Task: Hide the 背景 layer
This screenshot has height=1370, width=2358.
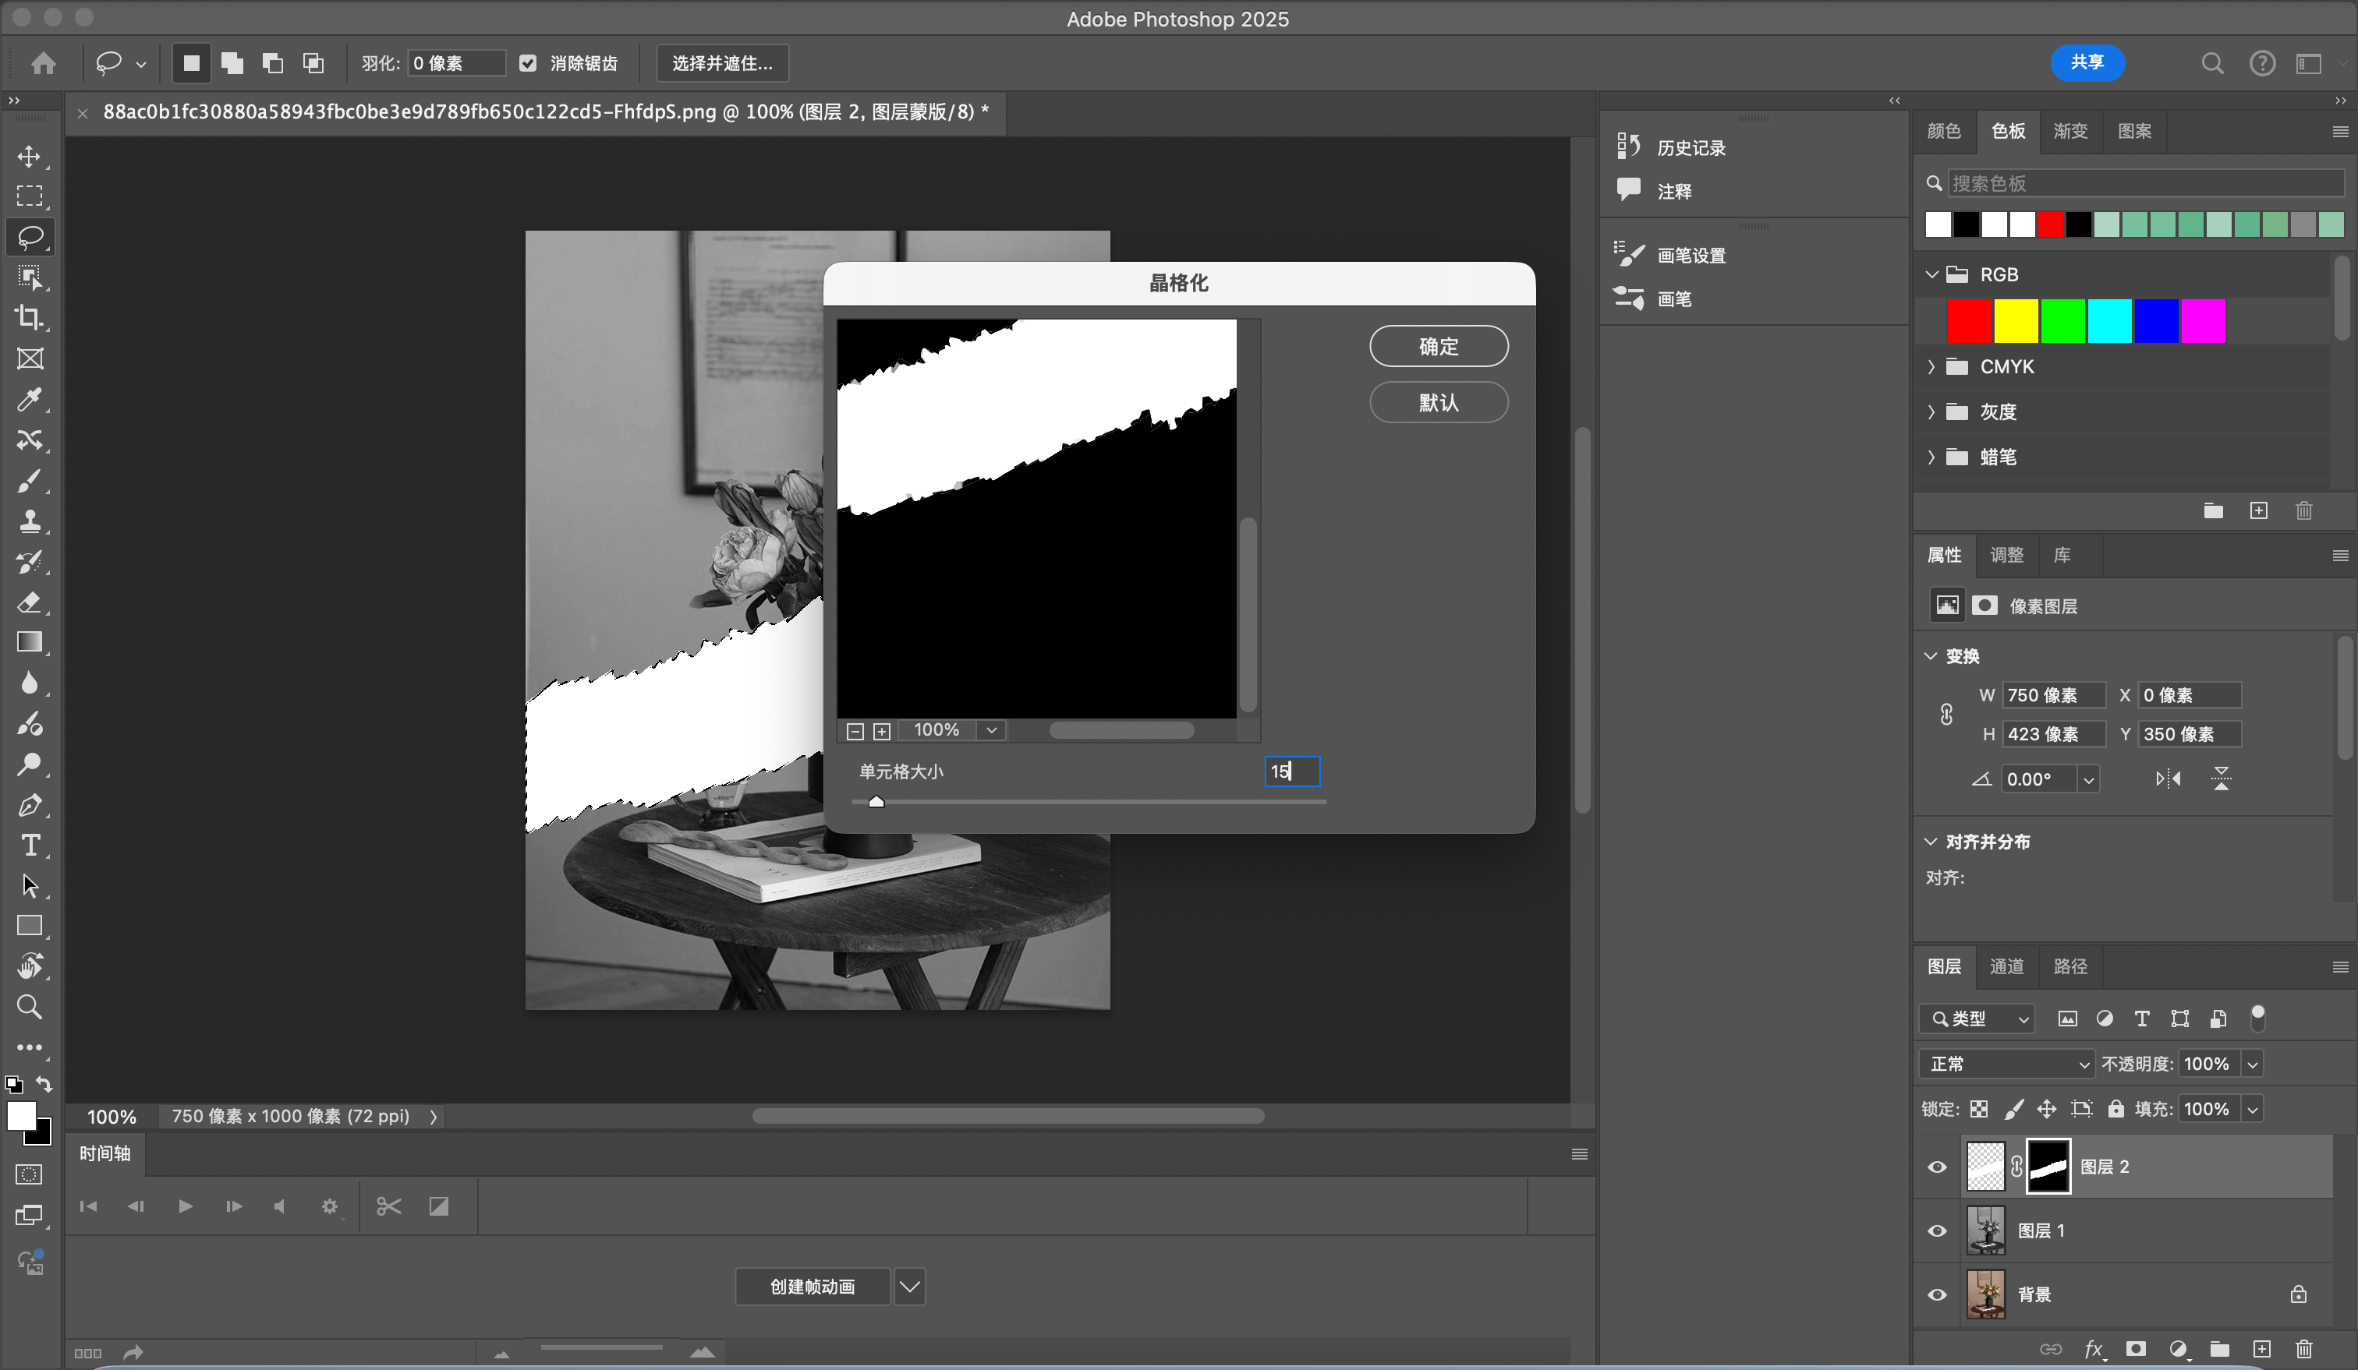Action: pos(1937,1294)
